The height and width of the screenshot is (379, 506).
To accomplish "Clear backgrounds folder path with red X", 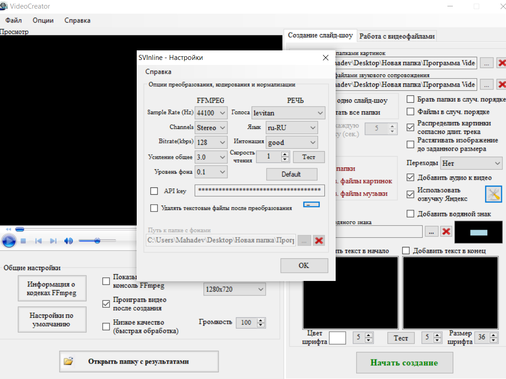I will tap(319, 241).
